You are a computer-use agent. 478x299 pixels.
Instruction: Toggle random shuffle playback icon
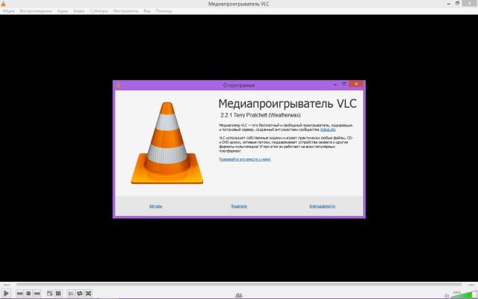pos(88,293)
